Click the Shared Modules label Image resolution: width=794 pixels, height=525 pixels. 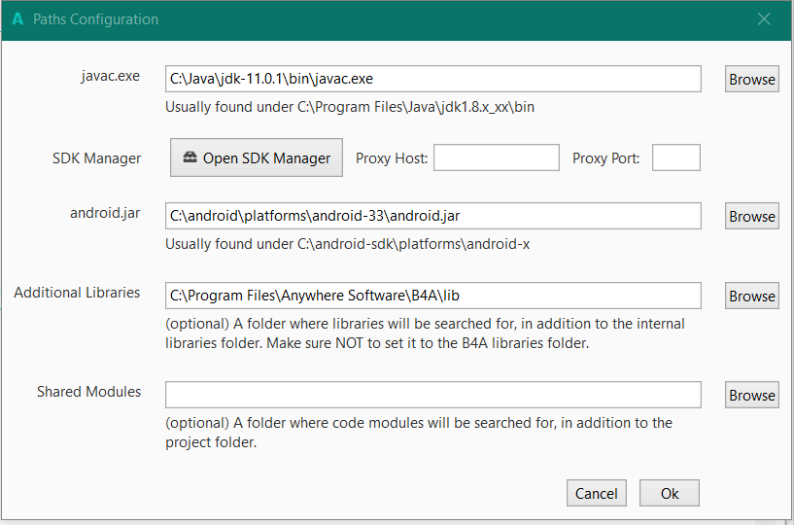coord(88,392)
